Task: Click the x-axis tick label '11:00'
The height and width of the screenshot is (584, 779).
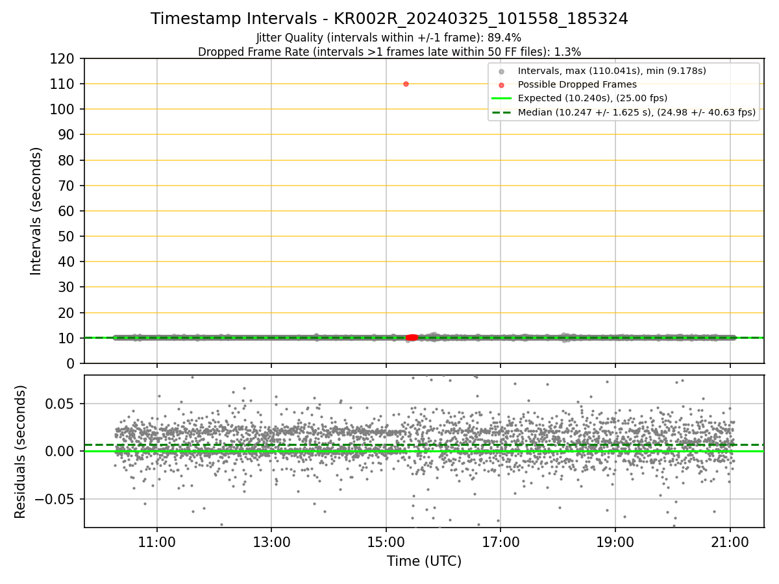Action: point(157,541)
